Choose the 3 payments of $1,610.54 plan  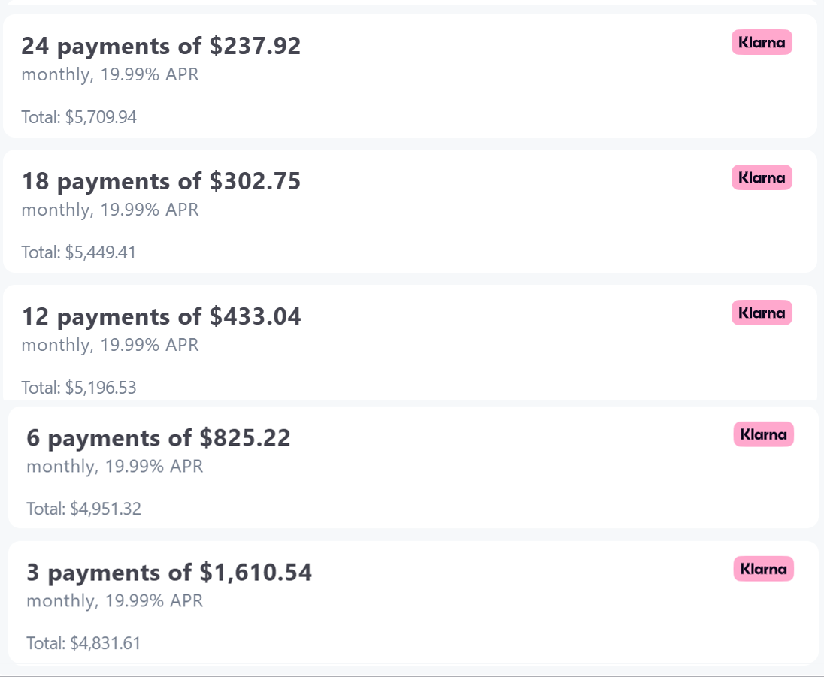click(414, 603)
